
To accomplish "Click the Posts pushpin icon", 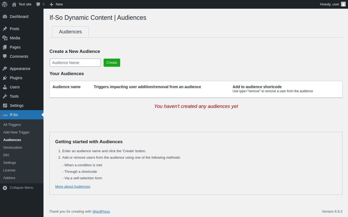I will (x=5, y=29).
